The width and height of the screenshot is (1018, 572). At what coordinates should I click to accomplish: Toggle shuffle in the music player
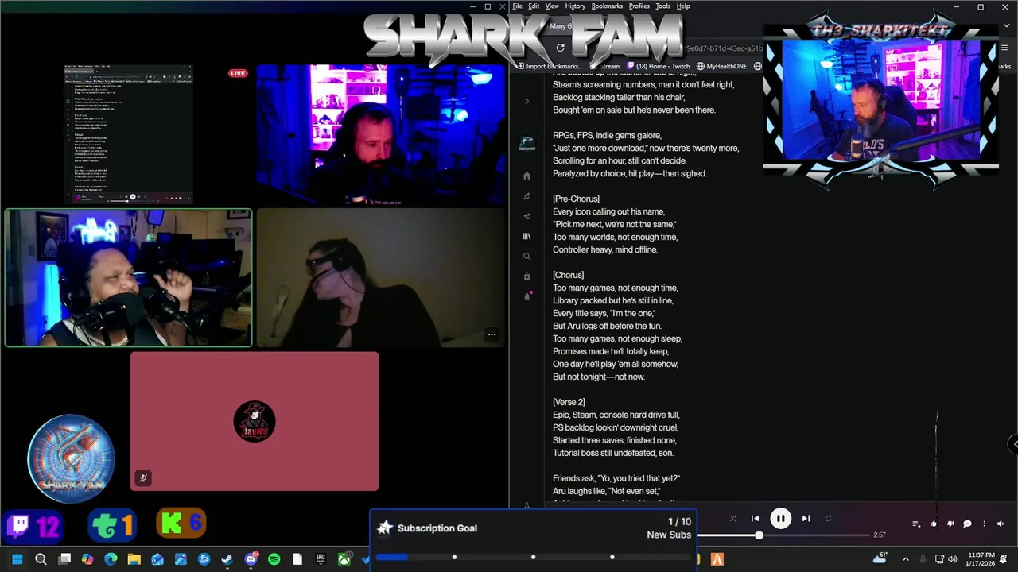[732, 519]
